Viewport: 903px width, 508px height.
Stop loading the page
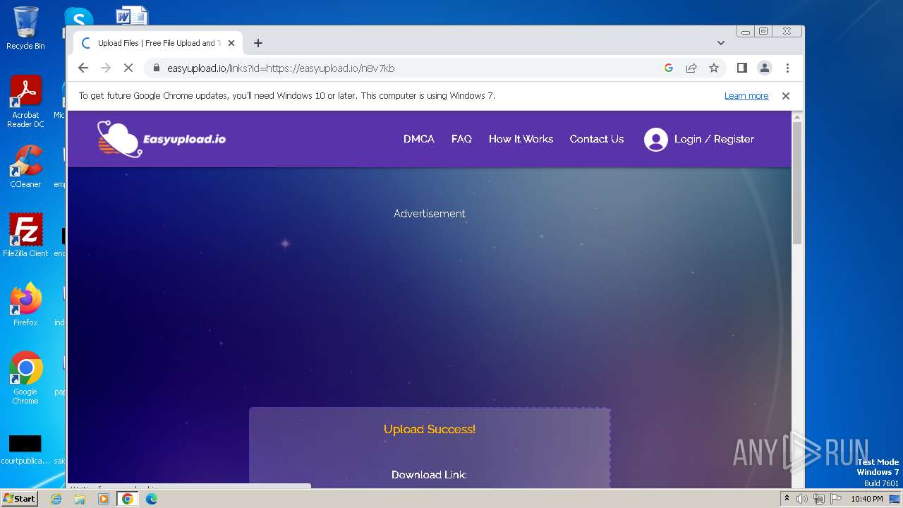128,68
